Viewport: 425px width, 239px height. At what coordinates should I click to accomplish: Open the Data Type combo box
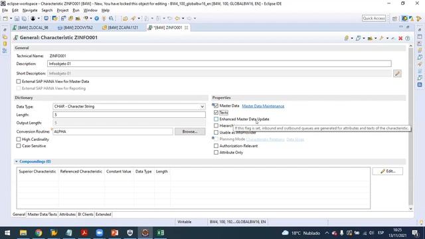[129, 106]
